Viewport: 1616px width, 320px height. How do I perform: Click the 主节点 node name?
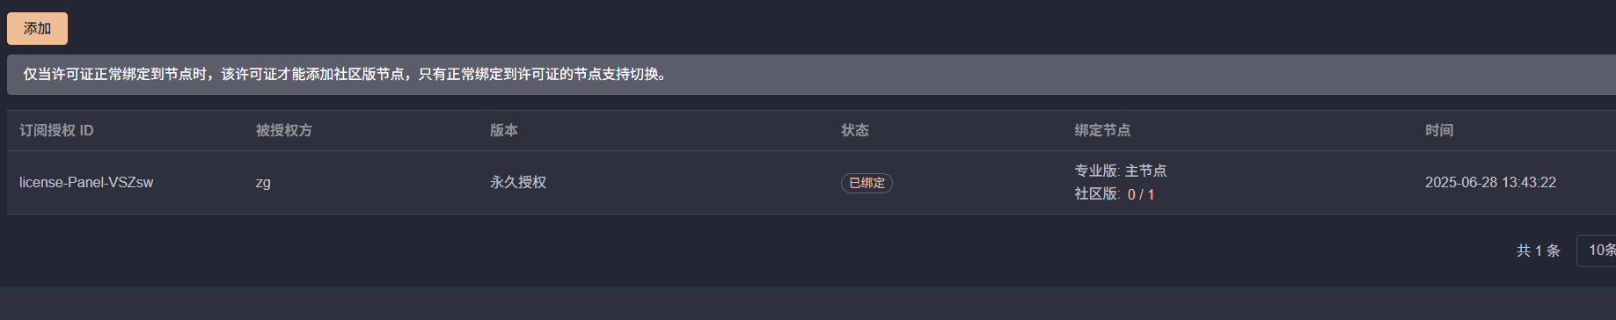(1145, 171)
